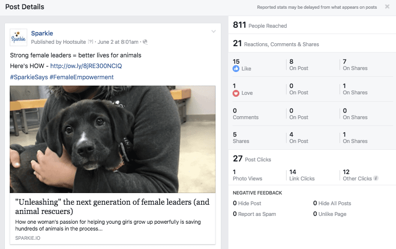Click the red Love heart icon
Image resolution: width=396 pixels, height=249 pixels.
236,93
